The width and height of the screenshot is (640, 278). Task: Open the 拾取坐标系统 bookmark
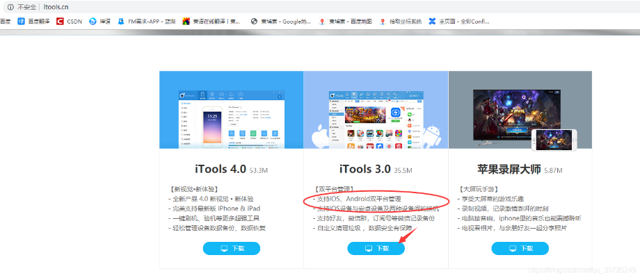tap(401, 22)
